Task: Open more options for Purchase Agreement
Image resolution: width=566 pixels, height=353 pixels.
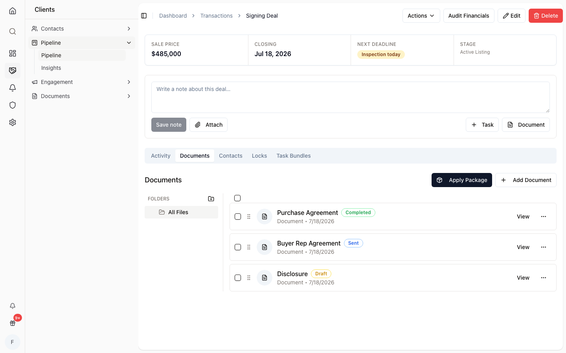Action: pyautogui.click(x=544, y=217)
